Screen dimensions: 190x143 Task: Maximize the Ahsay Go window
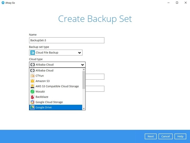point(177,3)
